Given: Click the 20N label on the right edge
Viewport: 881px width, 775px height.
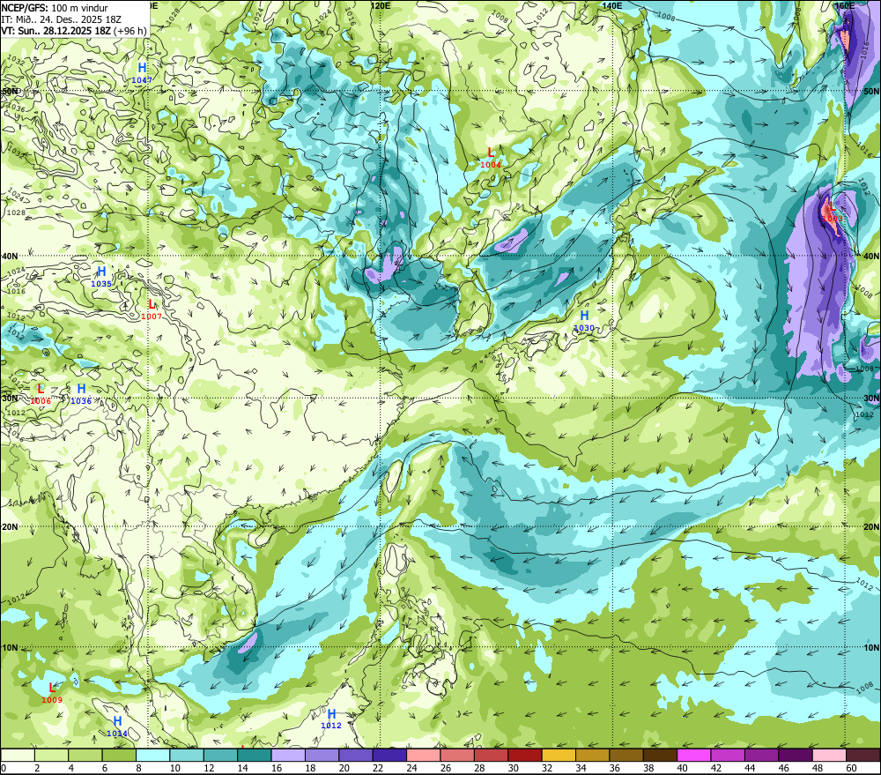Looking at the screenshot, I should click(871, 526).
